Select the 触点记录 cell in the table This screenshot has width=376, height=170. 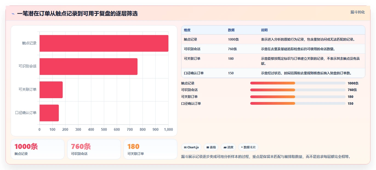[190, 39]
